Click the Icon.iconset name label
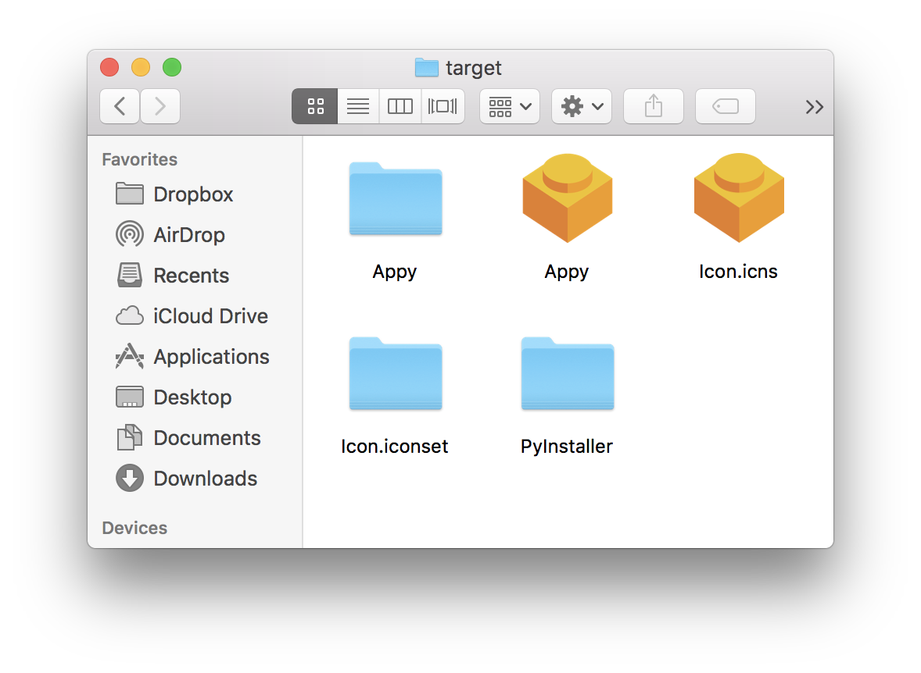Viewport: 921px width, 673px height. tap(395, 446)
